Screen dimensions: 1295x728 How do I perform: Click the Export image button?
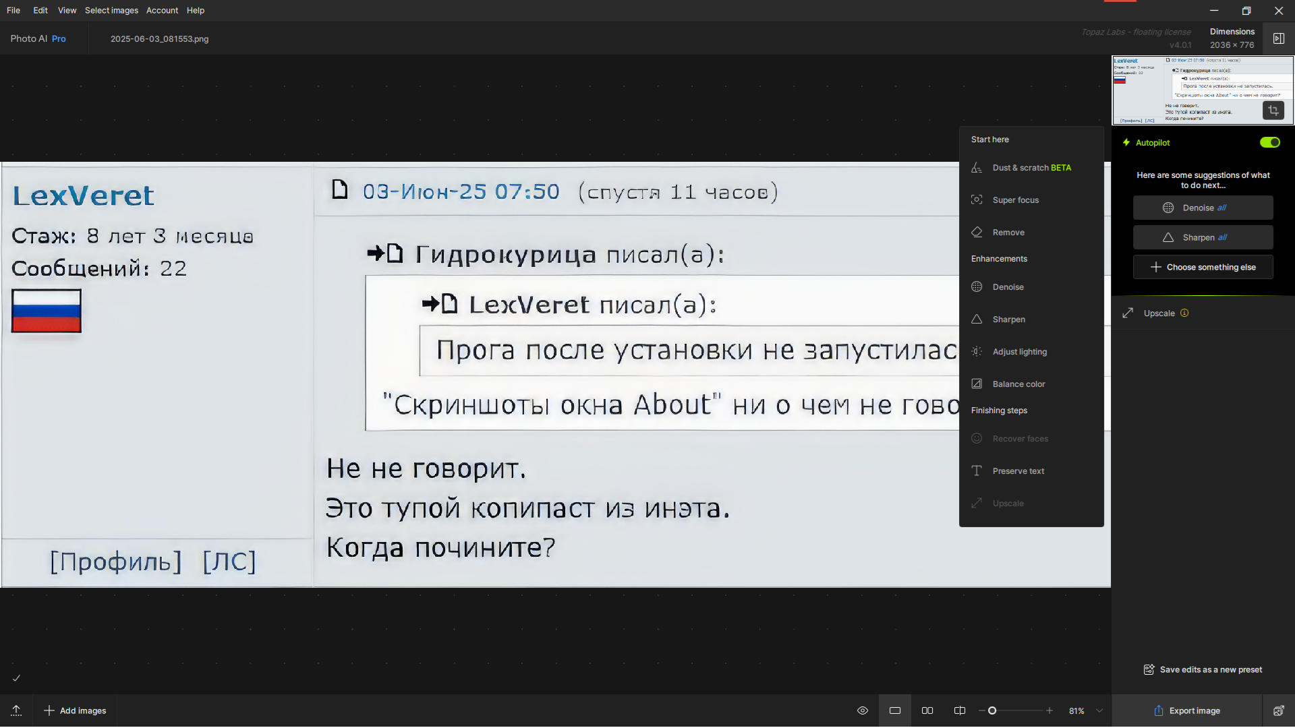[1187, 710]
